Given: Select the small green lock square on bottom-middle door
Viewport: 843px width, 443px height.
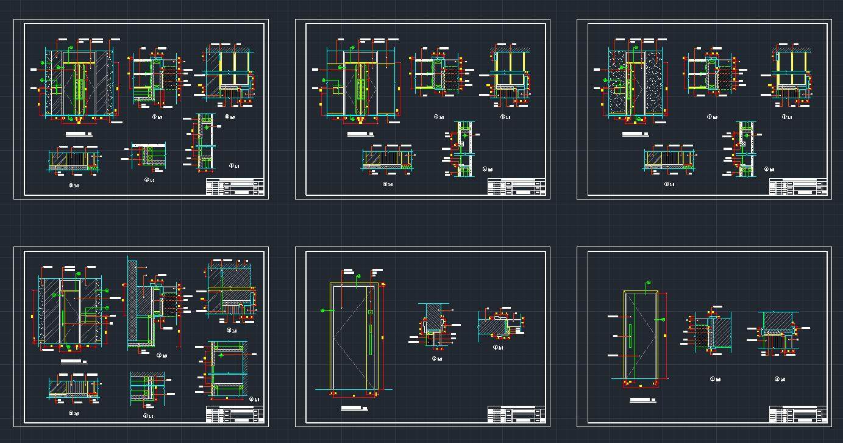Looking at the screenshot, I should (370, 312).
